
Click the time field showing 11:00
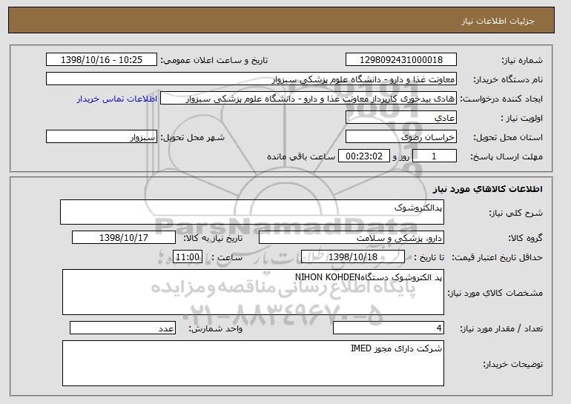(x=188, y=257)
